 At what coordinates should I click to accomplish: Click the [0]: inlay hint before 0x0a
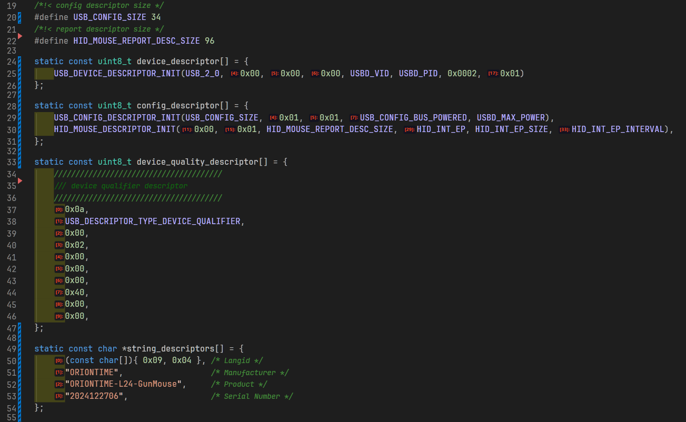click(59, 209)
